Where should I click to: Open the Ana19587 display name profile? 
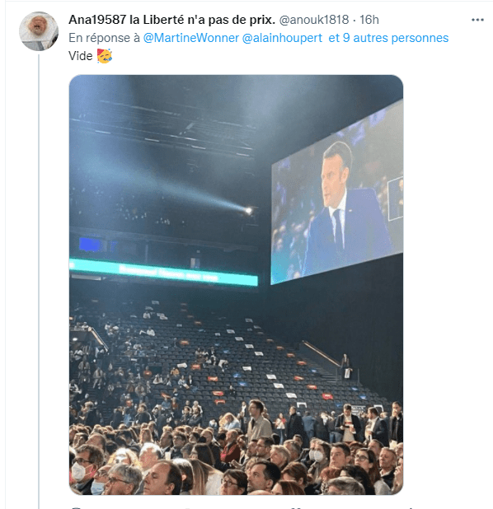click(171, 20)
